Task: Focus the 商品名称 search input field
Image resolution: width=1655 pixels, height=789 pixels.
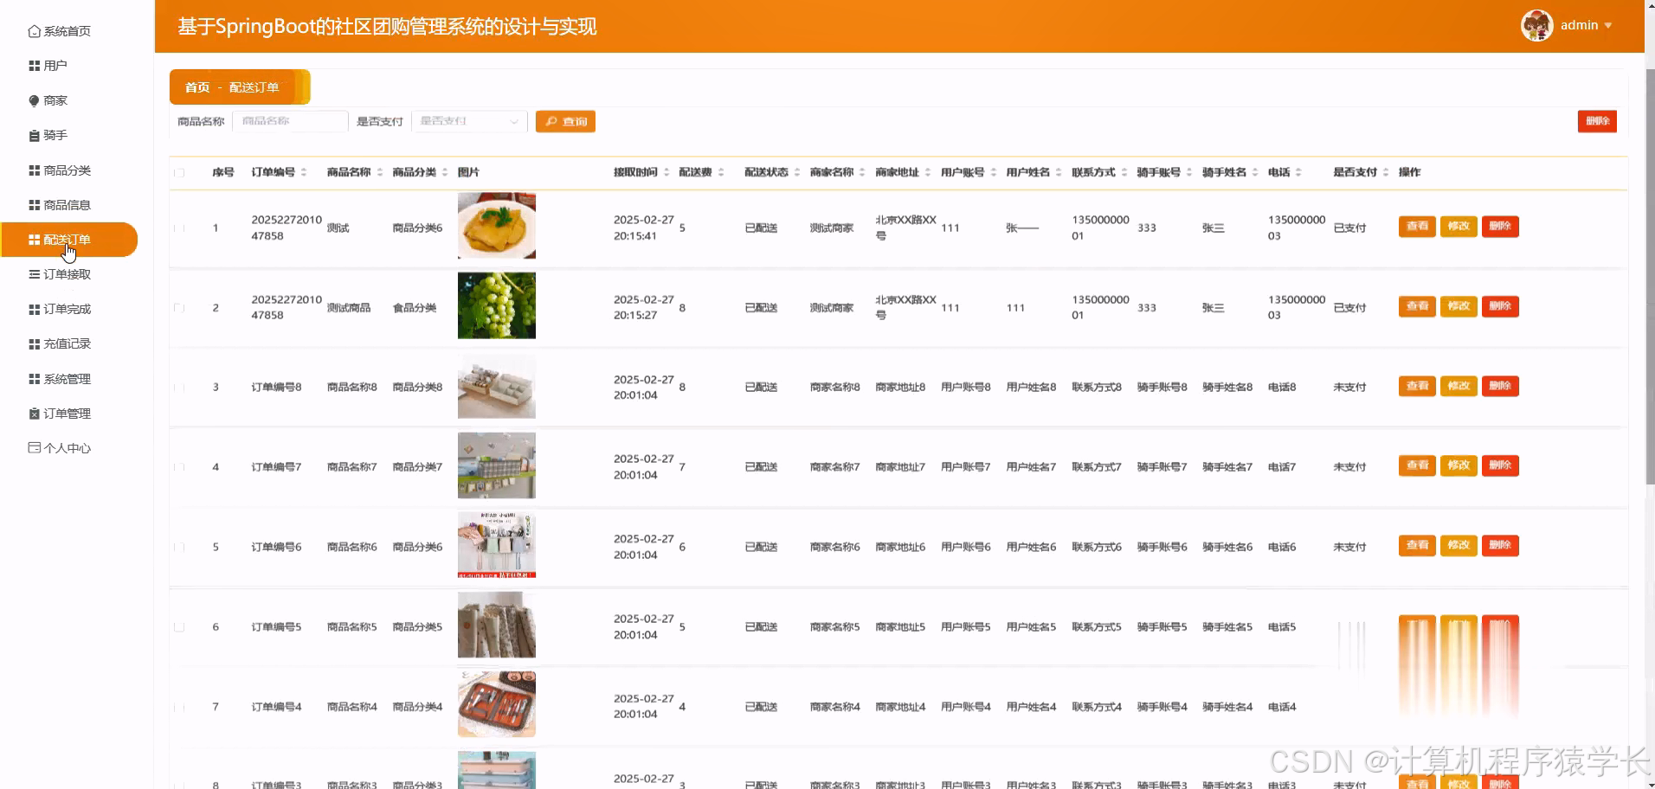Action: pyautogui.click(x=290, y=121)
